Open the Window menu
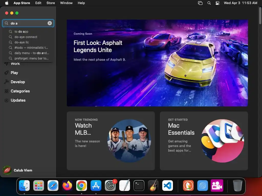The height and width of the screenshot is (196, 262). [x=66, y=3]
